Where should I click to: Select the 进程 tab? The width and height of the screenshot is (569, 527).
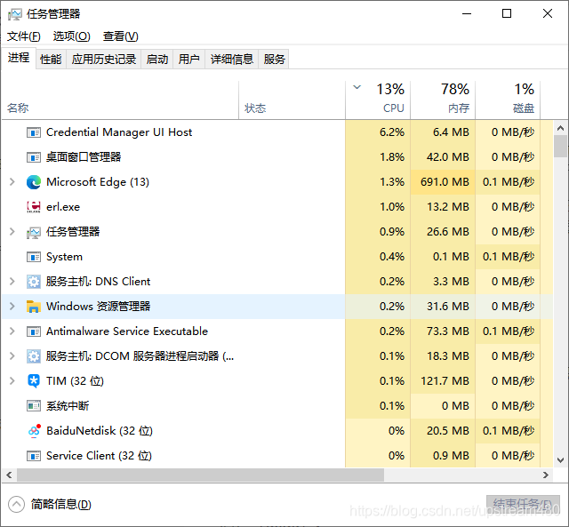tap(19, 58)
